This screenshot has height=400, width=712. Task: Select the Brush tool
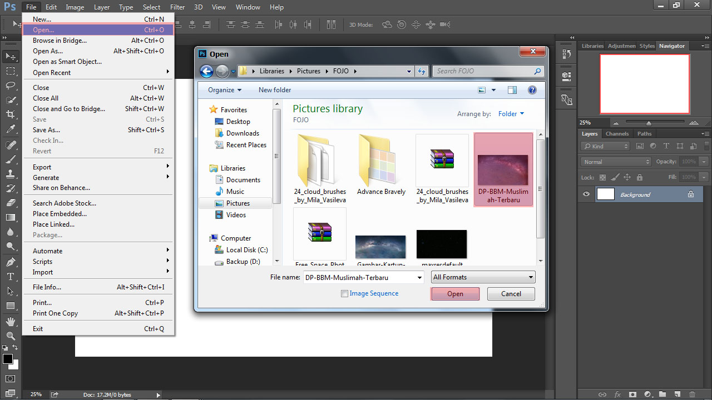click(x=11, y=159)
